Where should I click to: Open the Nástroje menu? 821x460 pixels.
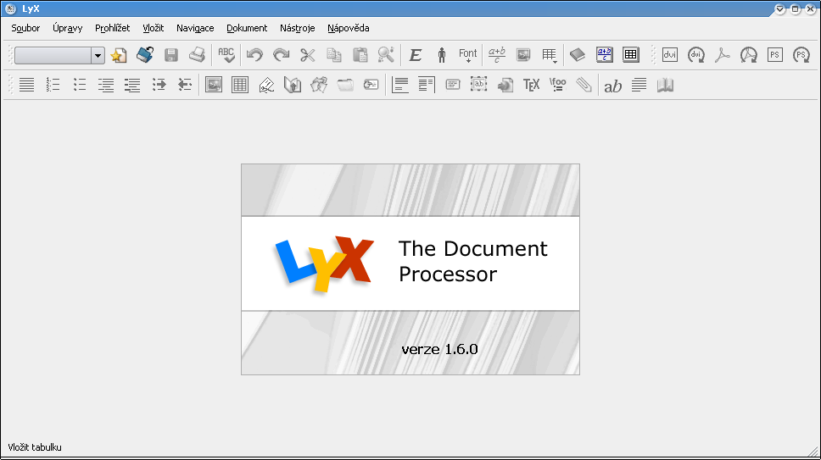[x=298, y=28]
